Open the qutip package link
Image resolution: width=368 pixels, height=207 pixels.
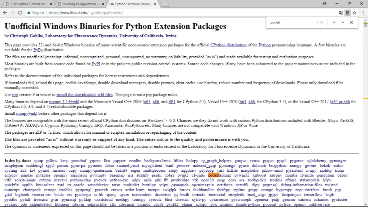[x=39, y=161]
